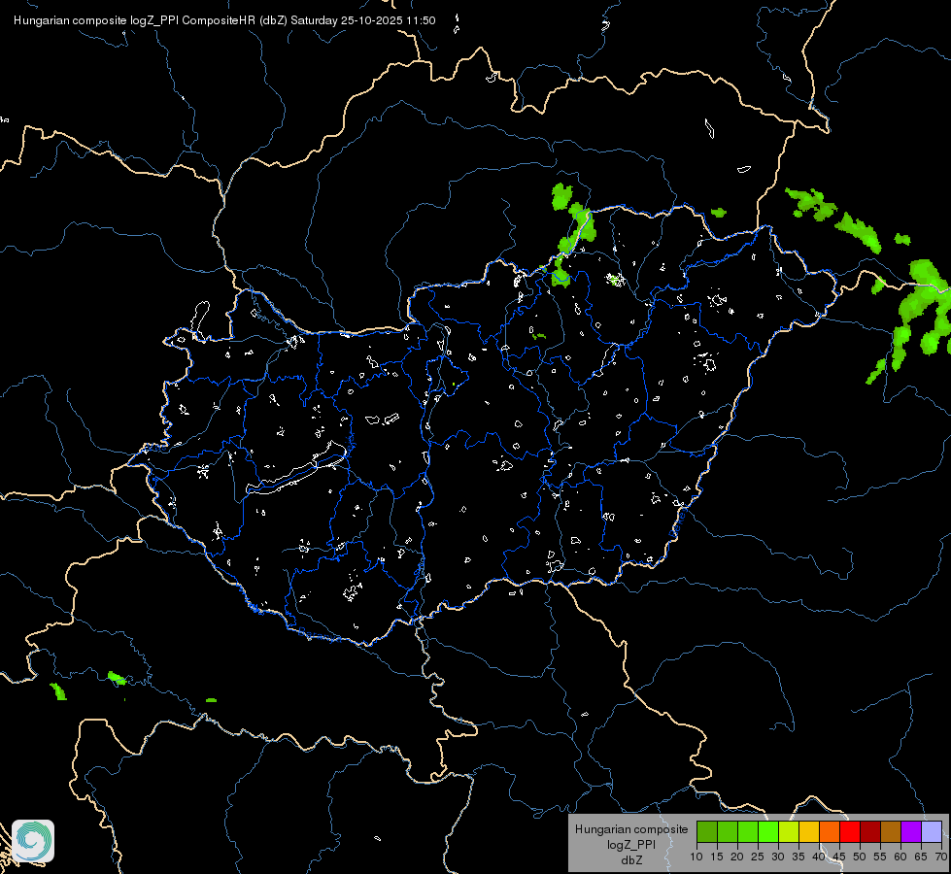Click the 15–20 dBZ green legend swatch
This screenshot has height=874, width=951.
click(x=728, y=831)
